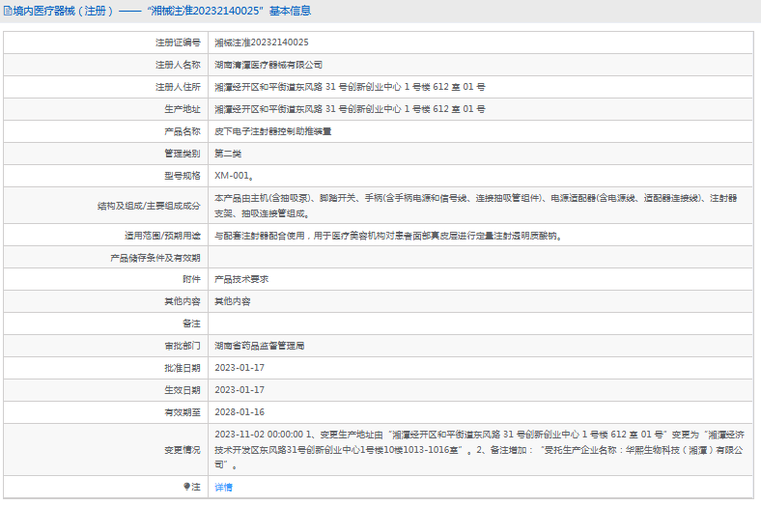Click the document icon in the page header

point(8,11)
